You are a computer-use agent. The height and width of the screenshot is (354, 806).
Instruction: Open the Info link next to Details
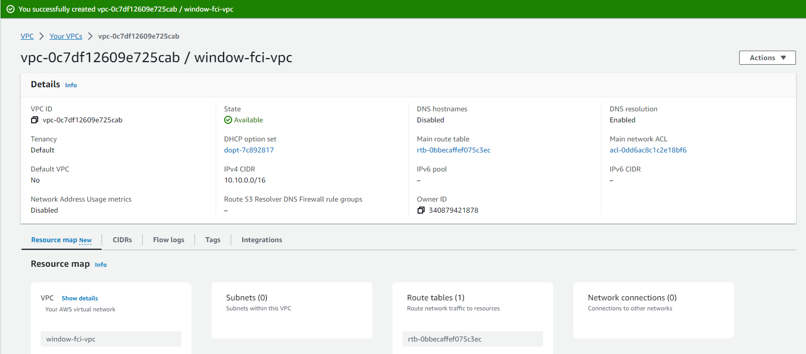[x=71, y=85]
